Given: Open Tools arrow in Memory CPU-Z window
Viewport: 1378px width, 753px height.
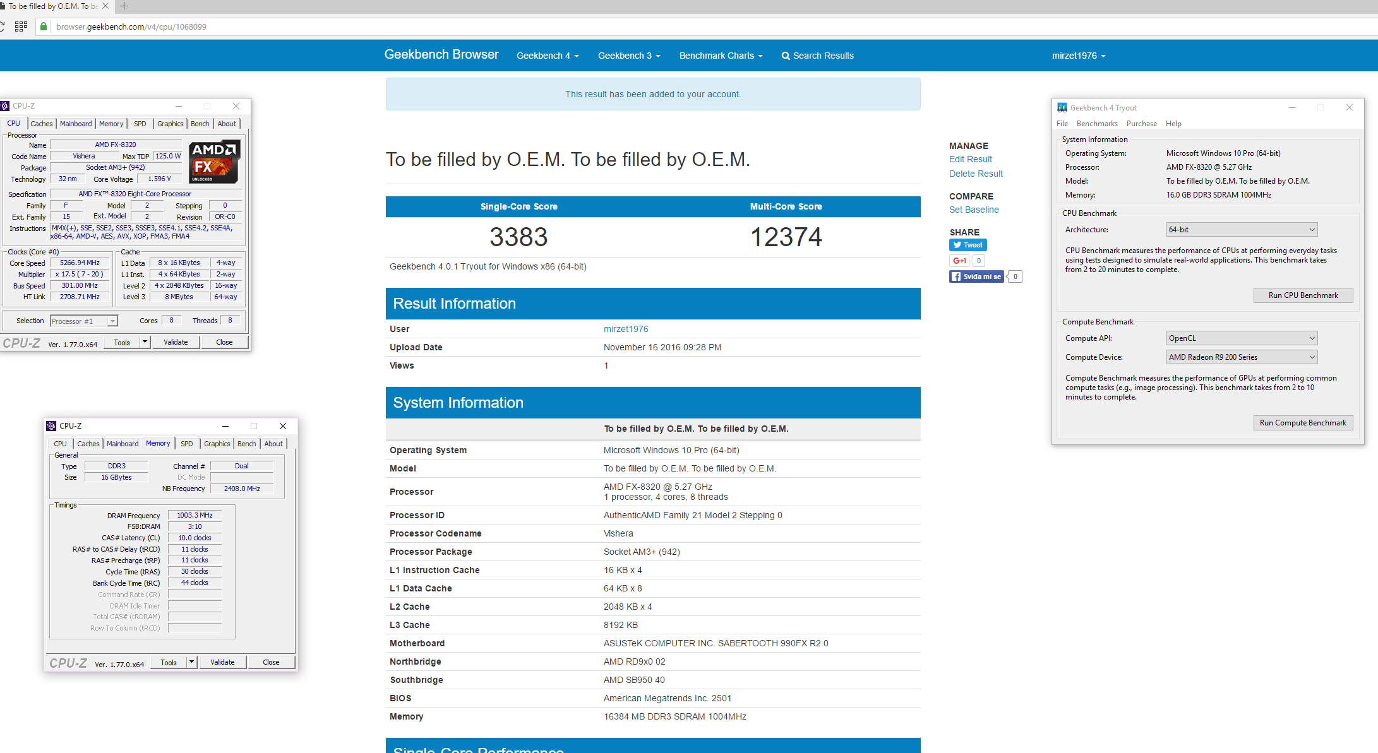Looking at the screenshot, I should point(191,662).
